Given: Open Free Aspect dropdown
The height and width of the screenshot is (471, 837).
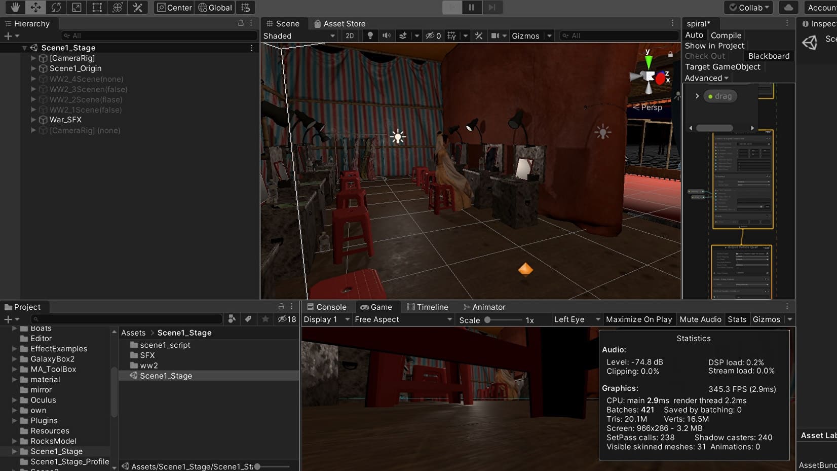Looking at the screenshot, I should [403, 319].
